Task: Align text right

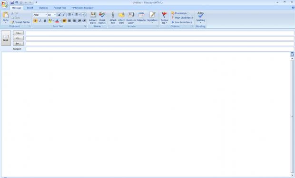Action: pos(74,20)
